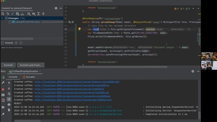This screenshot has height=122, width=217.
Task: Stop the running application
Action: (3, 89)
